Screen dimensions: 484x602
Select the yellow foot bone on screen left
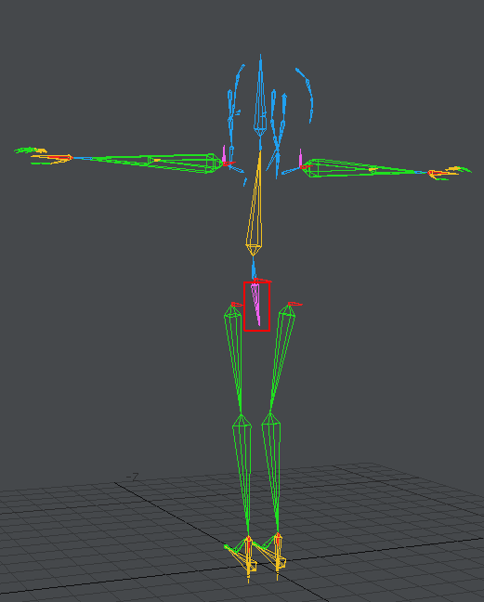pyautogui.click(x=242, y=556)
